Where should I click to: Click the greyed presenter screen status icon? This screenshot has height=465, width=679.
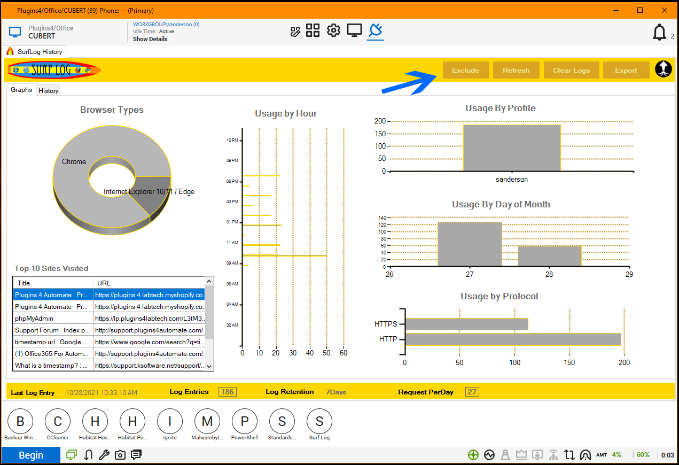[537, 455]
